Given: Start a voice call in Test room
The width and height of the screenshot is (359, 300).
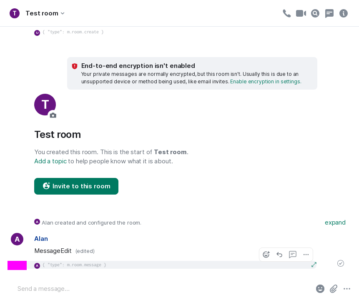Looking at the screenshot, I should point(286,13).
